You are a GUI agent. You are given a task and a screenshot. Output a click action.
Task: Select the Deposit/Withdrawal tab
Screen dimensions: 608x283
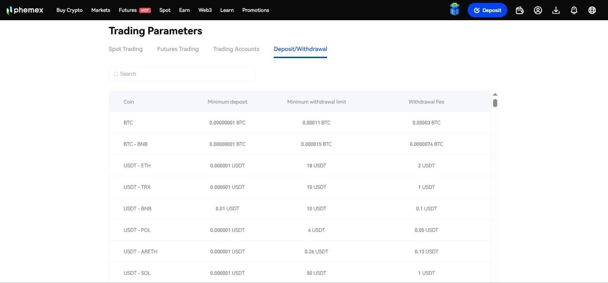coord(300,49)
